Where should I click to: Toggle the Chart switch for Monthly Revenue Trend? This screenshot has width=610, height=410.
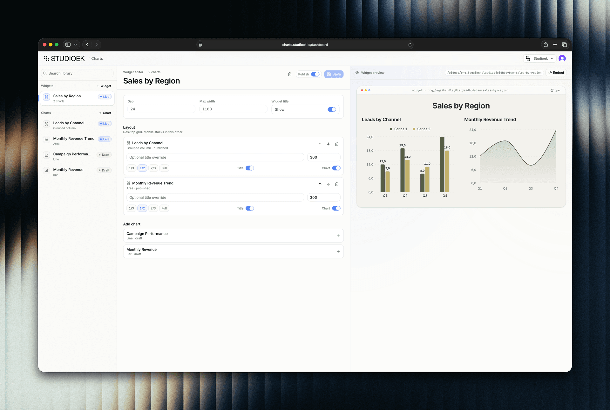point(336,208)
